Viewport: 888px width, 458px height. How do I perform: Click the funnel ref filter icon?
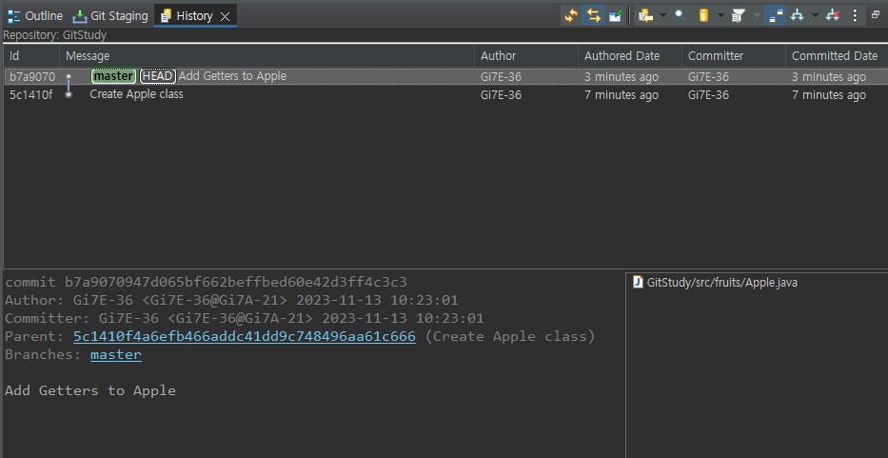tap(738, 16)
